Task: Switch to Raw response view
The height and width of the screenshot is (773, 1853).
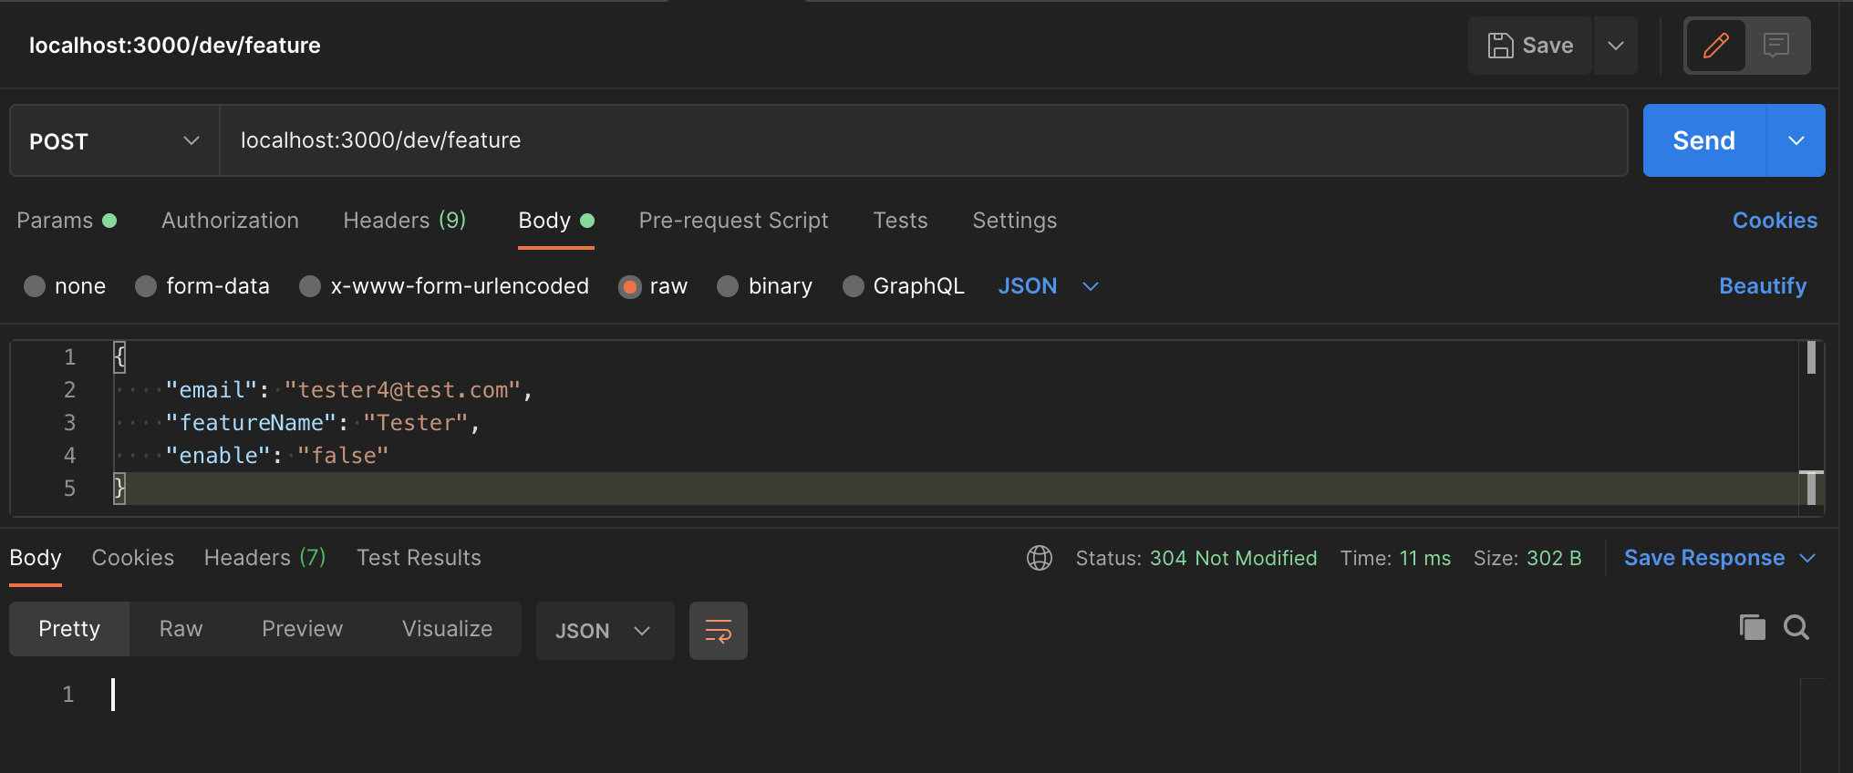Action: (x=181, y=629)
